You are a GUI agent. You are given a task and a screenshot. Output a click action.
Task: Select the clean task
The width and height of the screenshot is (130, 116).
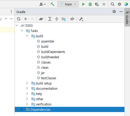click(45, 67)
